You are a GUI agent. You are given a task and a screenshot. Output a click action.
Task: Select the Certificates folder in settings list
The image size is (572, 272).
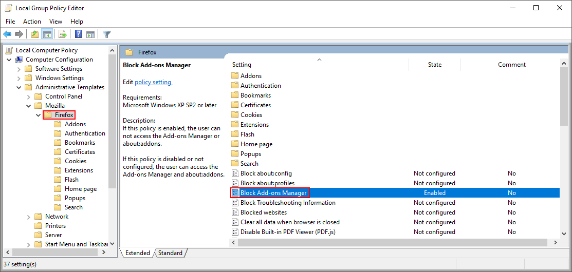[255, 105]
